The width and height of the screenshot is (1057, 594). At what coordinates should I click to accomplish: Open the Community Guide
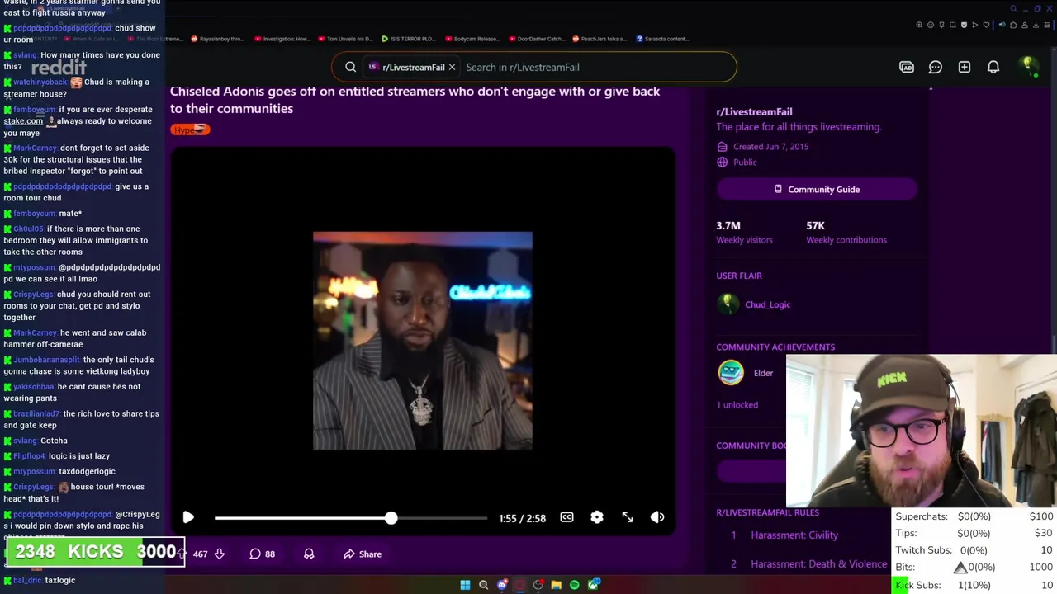817,190
